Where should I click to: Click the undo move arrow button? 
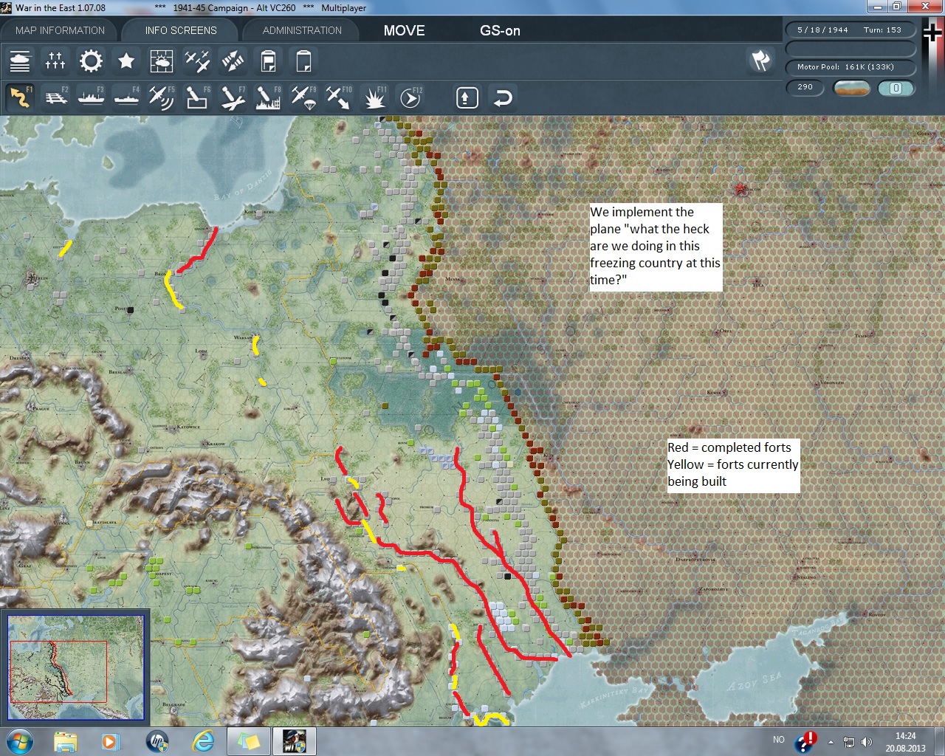click(503, 97)
